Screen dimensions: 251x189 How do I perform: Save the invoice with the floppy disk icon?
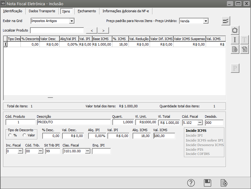[x=208, y=183]
